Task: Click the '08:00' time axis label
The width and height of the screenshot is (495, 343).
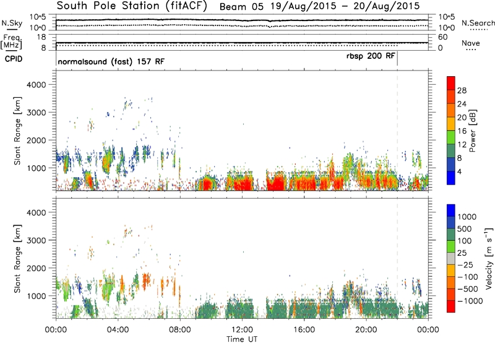Action: click(179, 330)
